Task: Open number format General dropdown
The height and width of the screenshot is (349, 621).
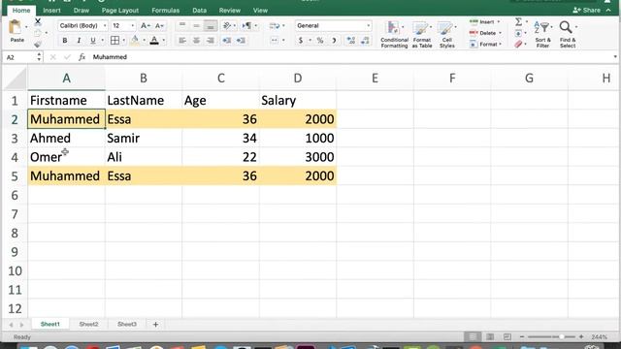Action: coord(369,26)
